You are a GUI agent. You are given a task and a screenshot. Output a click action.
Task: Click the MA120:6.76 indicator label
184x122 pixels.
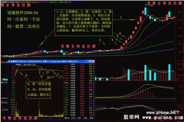coord(66,2)
